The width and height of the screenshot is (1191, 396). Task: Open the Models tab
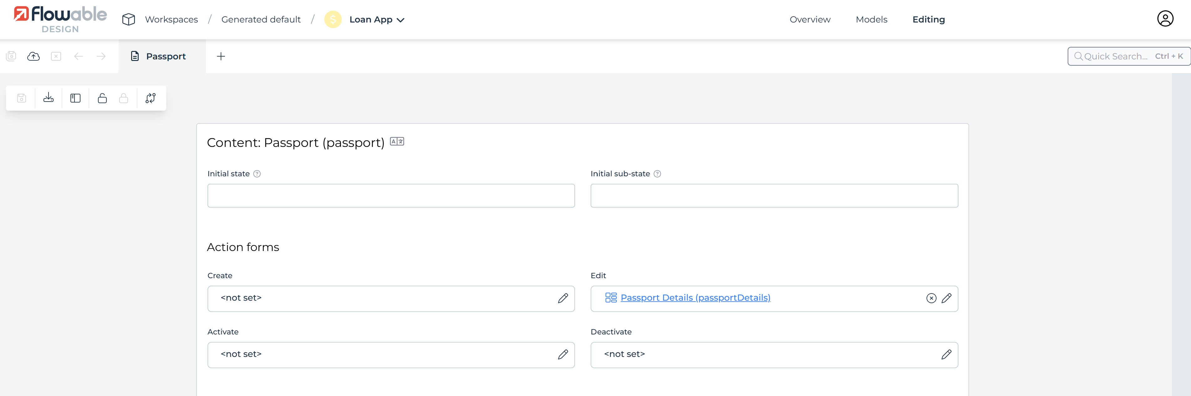pos(871,19)
